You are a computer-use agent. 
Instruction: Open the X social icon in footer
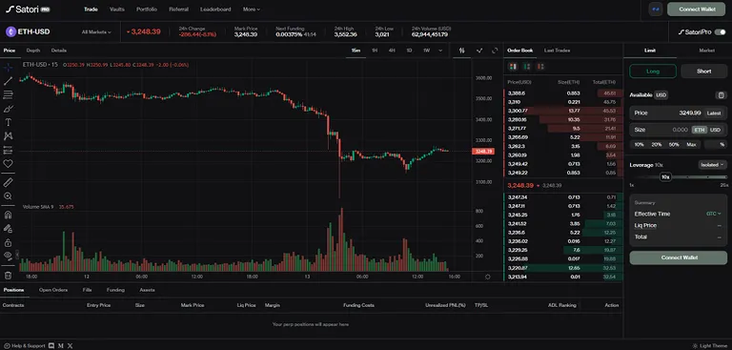(x=70, y=346)
